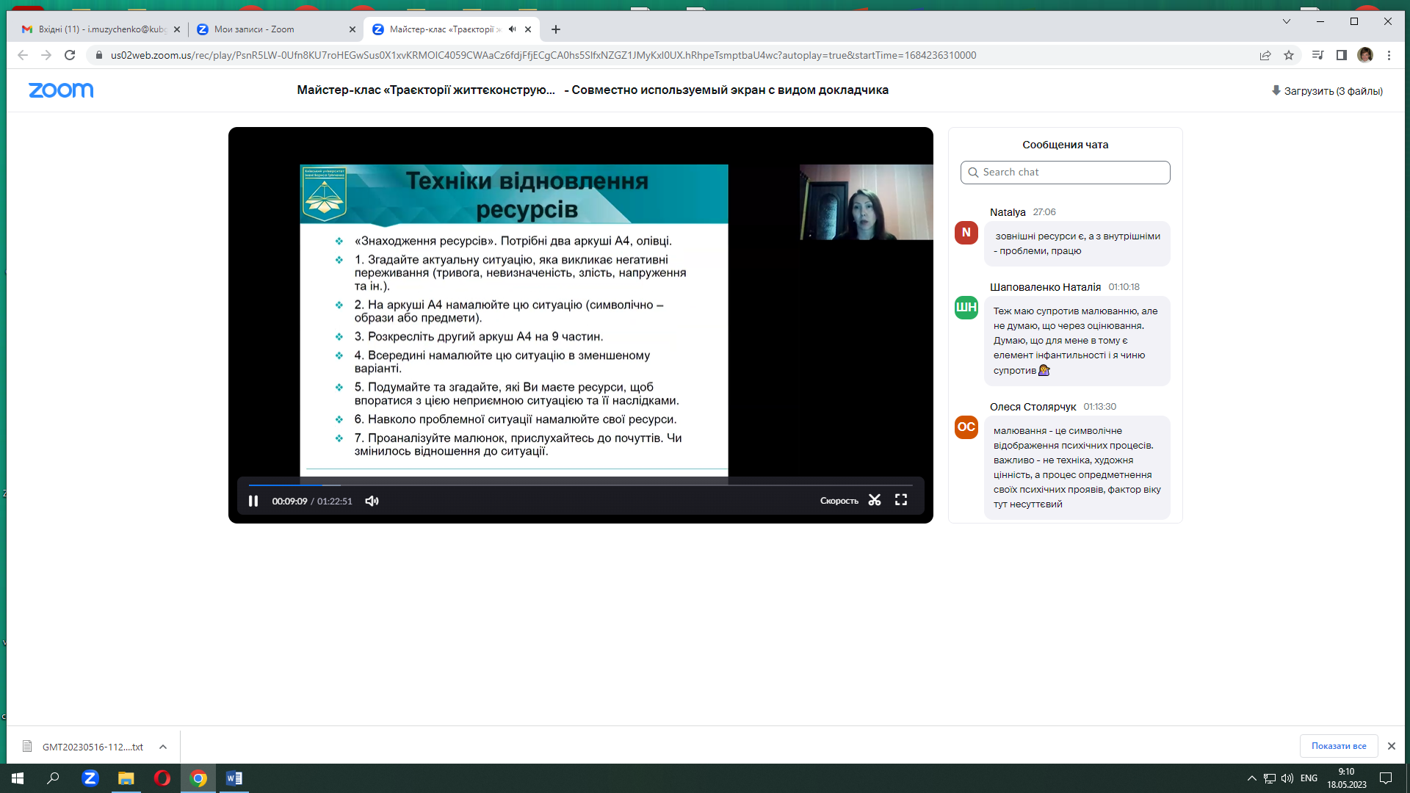Bookmark this page with star icon
The width and height of the screenshot is (1410, 793).
[x=1289, y=55]
